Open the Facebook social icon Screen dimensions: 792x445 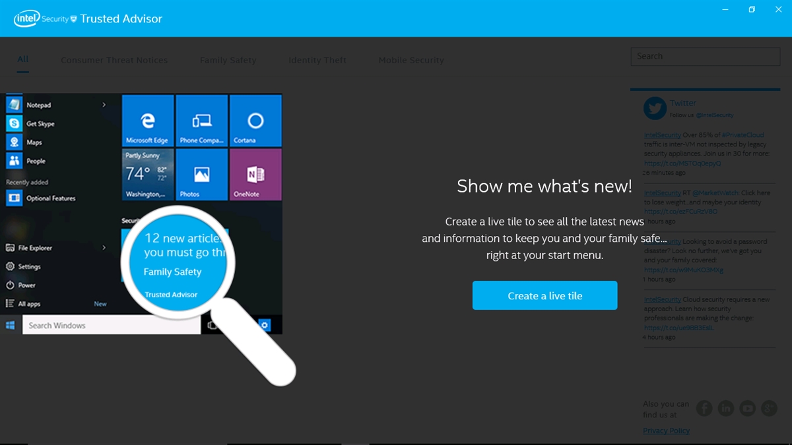(704, 408)
